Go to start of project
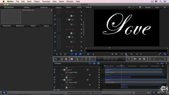Screen dimensions: 169x95 [112, 54]
